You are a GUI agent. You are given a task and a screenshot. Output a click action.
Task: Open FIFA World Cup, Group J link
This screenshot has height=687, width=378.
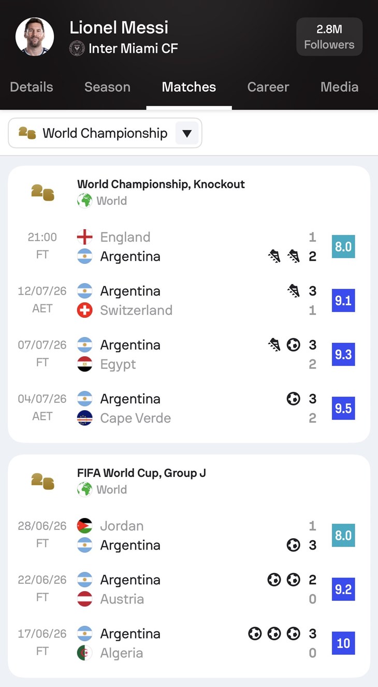click(x=141, y=473)
